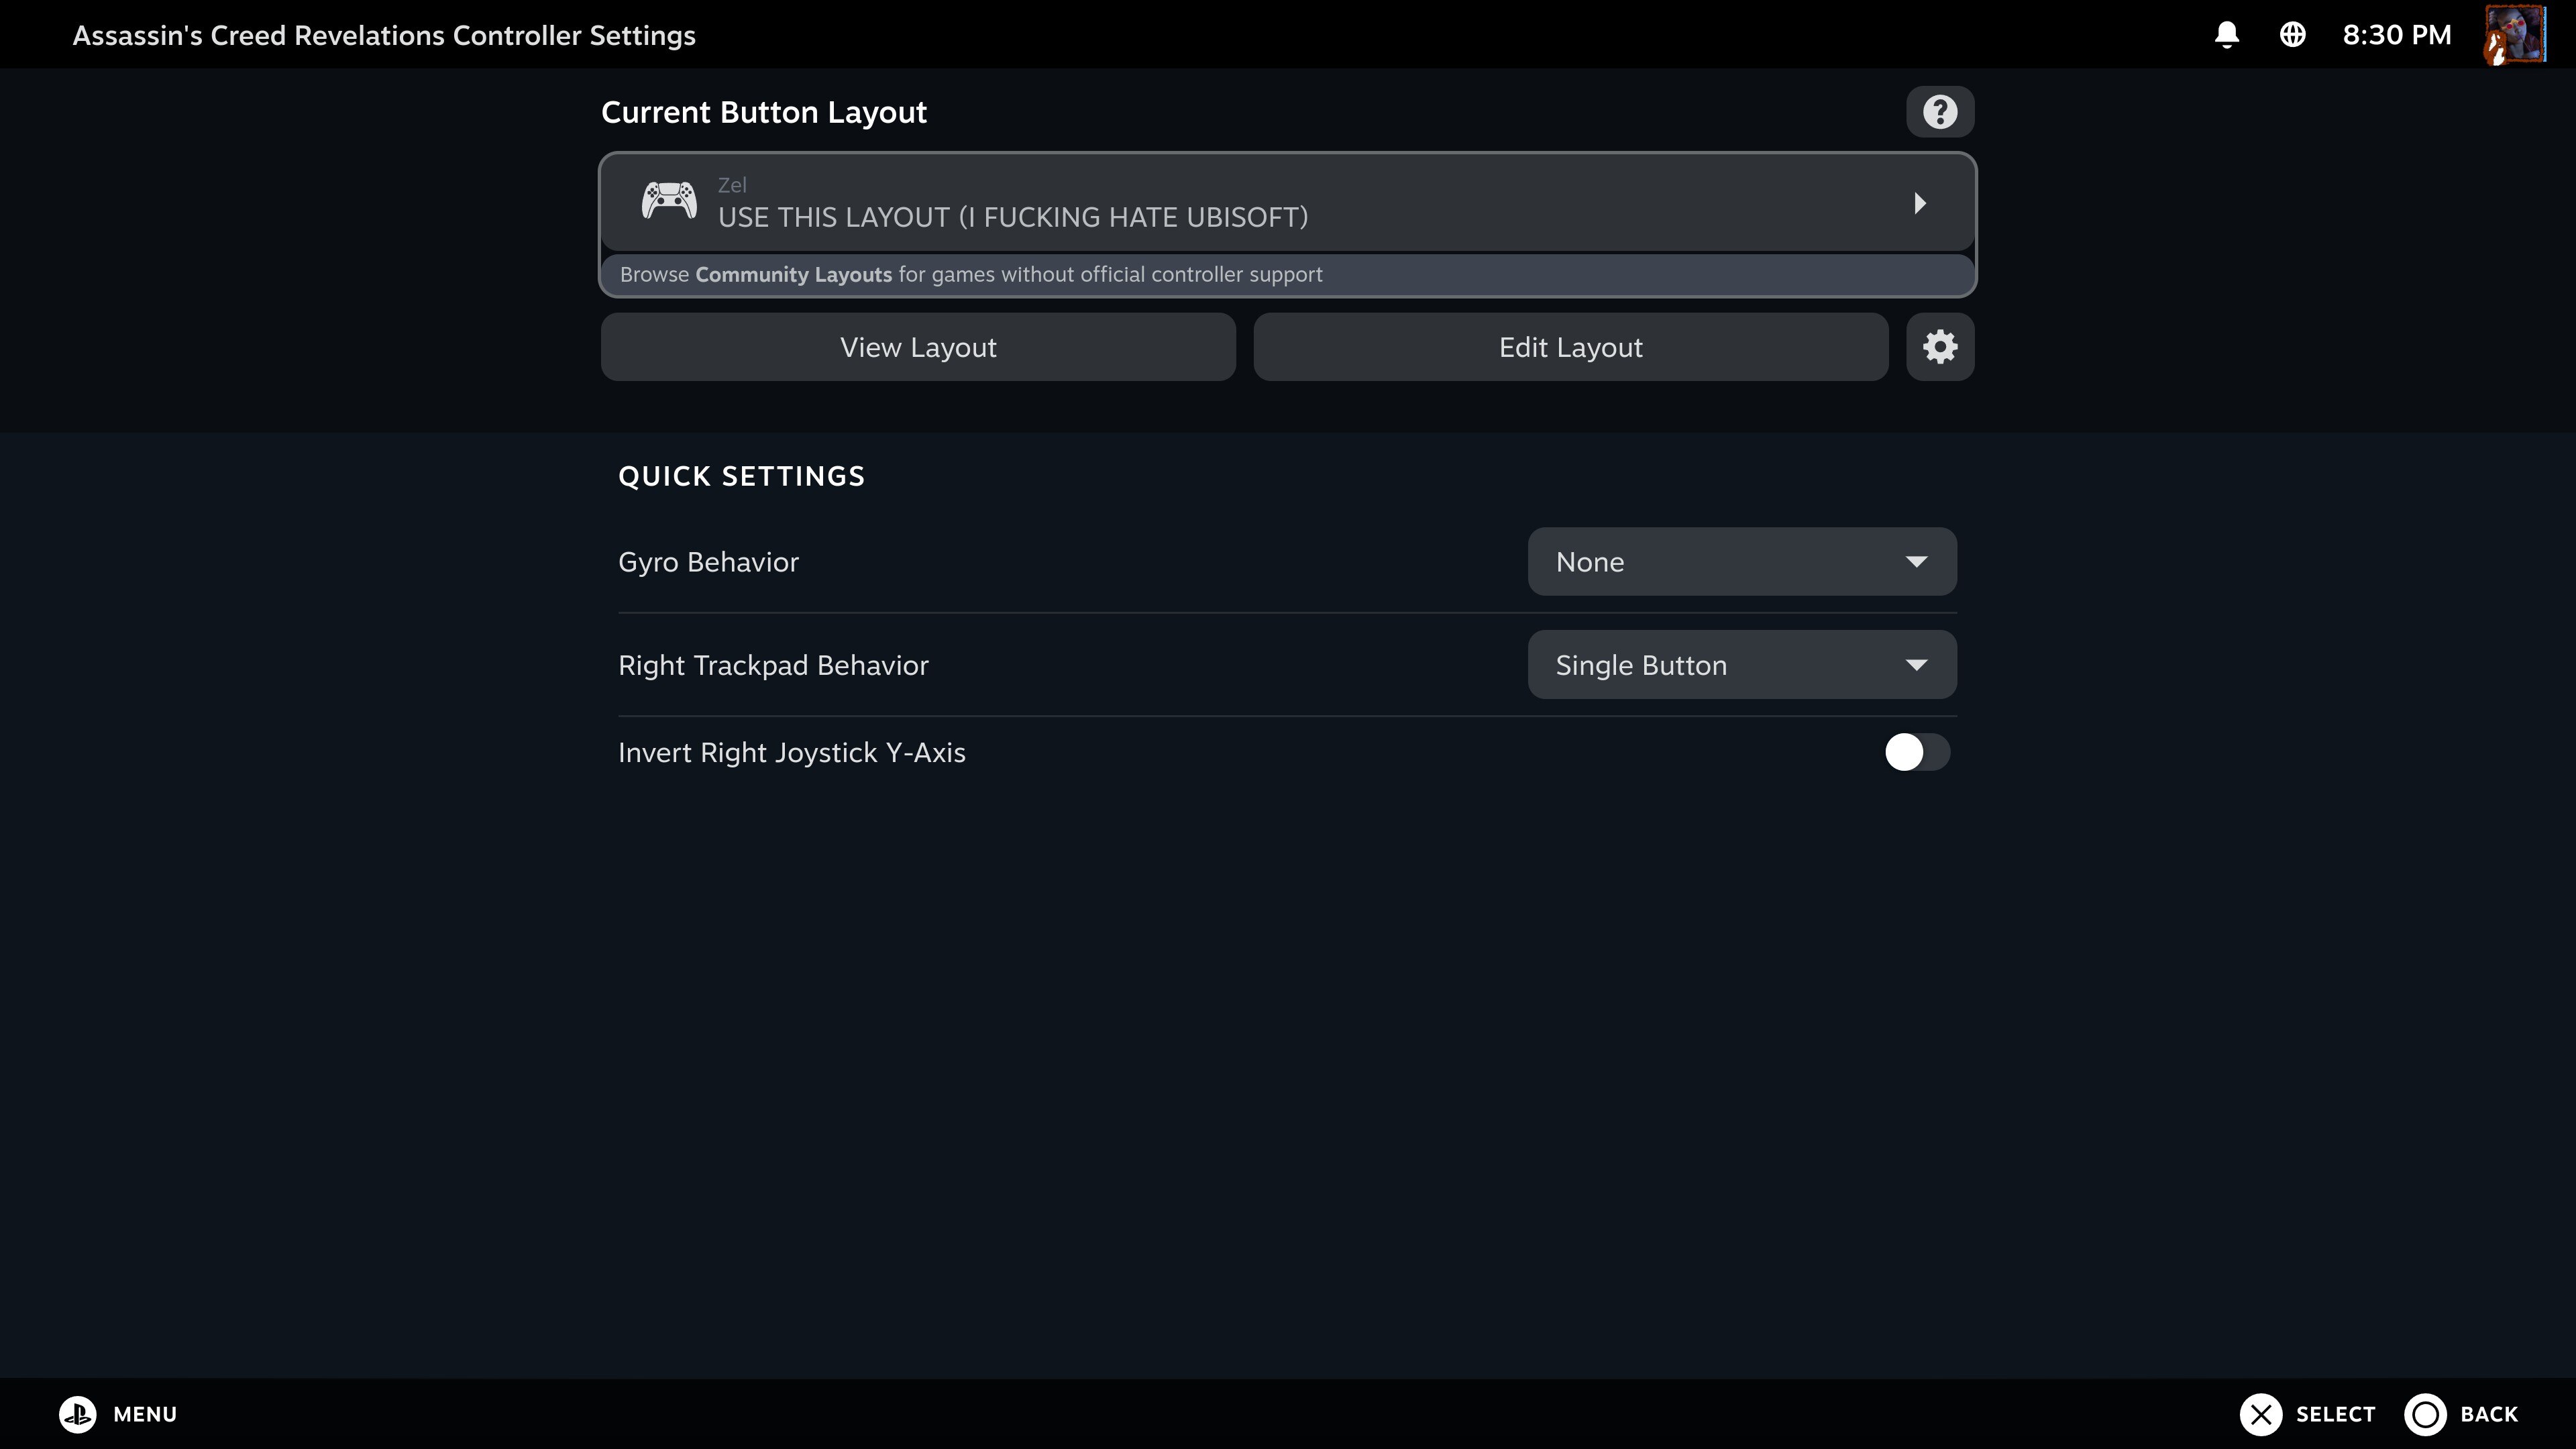The image size is (2576, 1449).
Task: Select the USE THIS LAYOUT entry
Action: click(1012, 217)
